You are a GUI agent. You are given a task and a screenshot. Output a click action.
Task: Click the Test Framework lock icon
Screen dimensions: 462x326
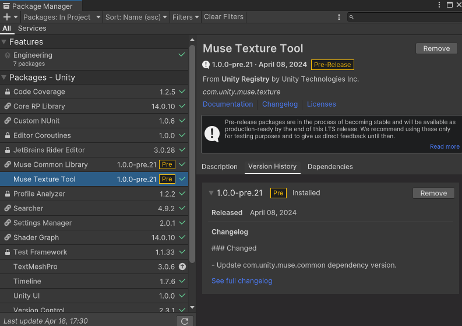pyautogui.click(x=8, y=253)
